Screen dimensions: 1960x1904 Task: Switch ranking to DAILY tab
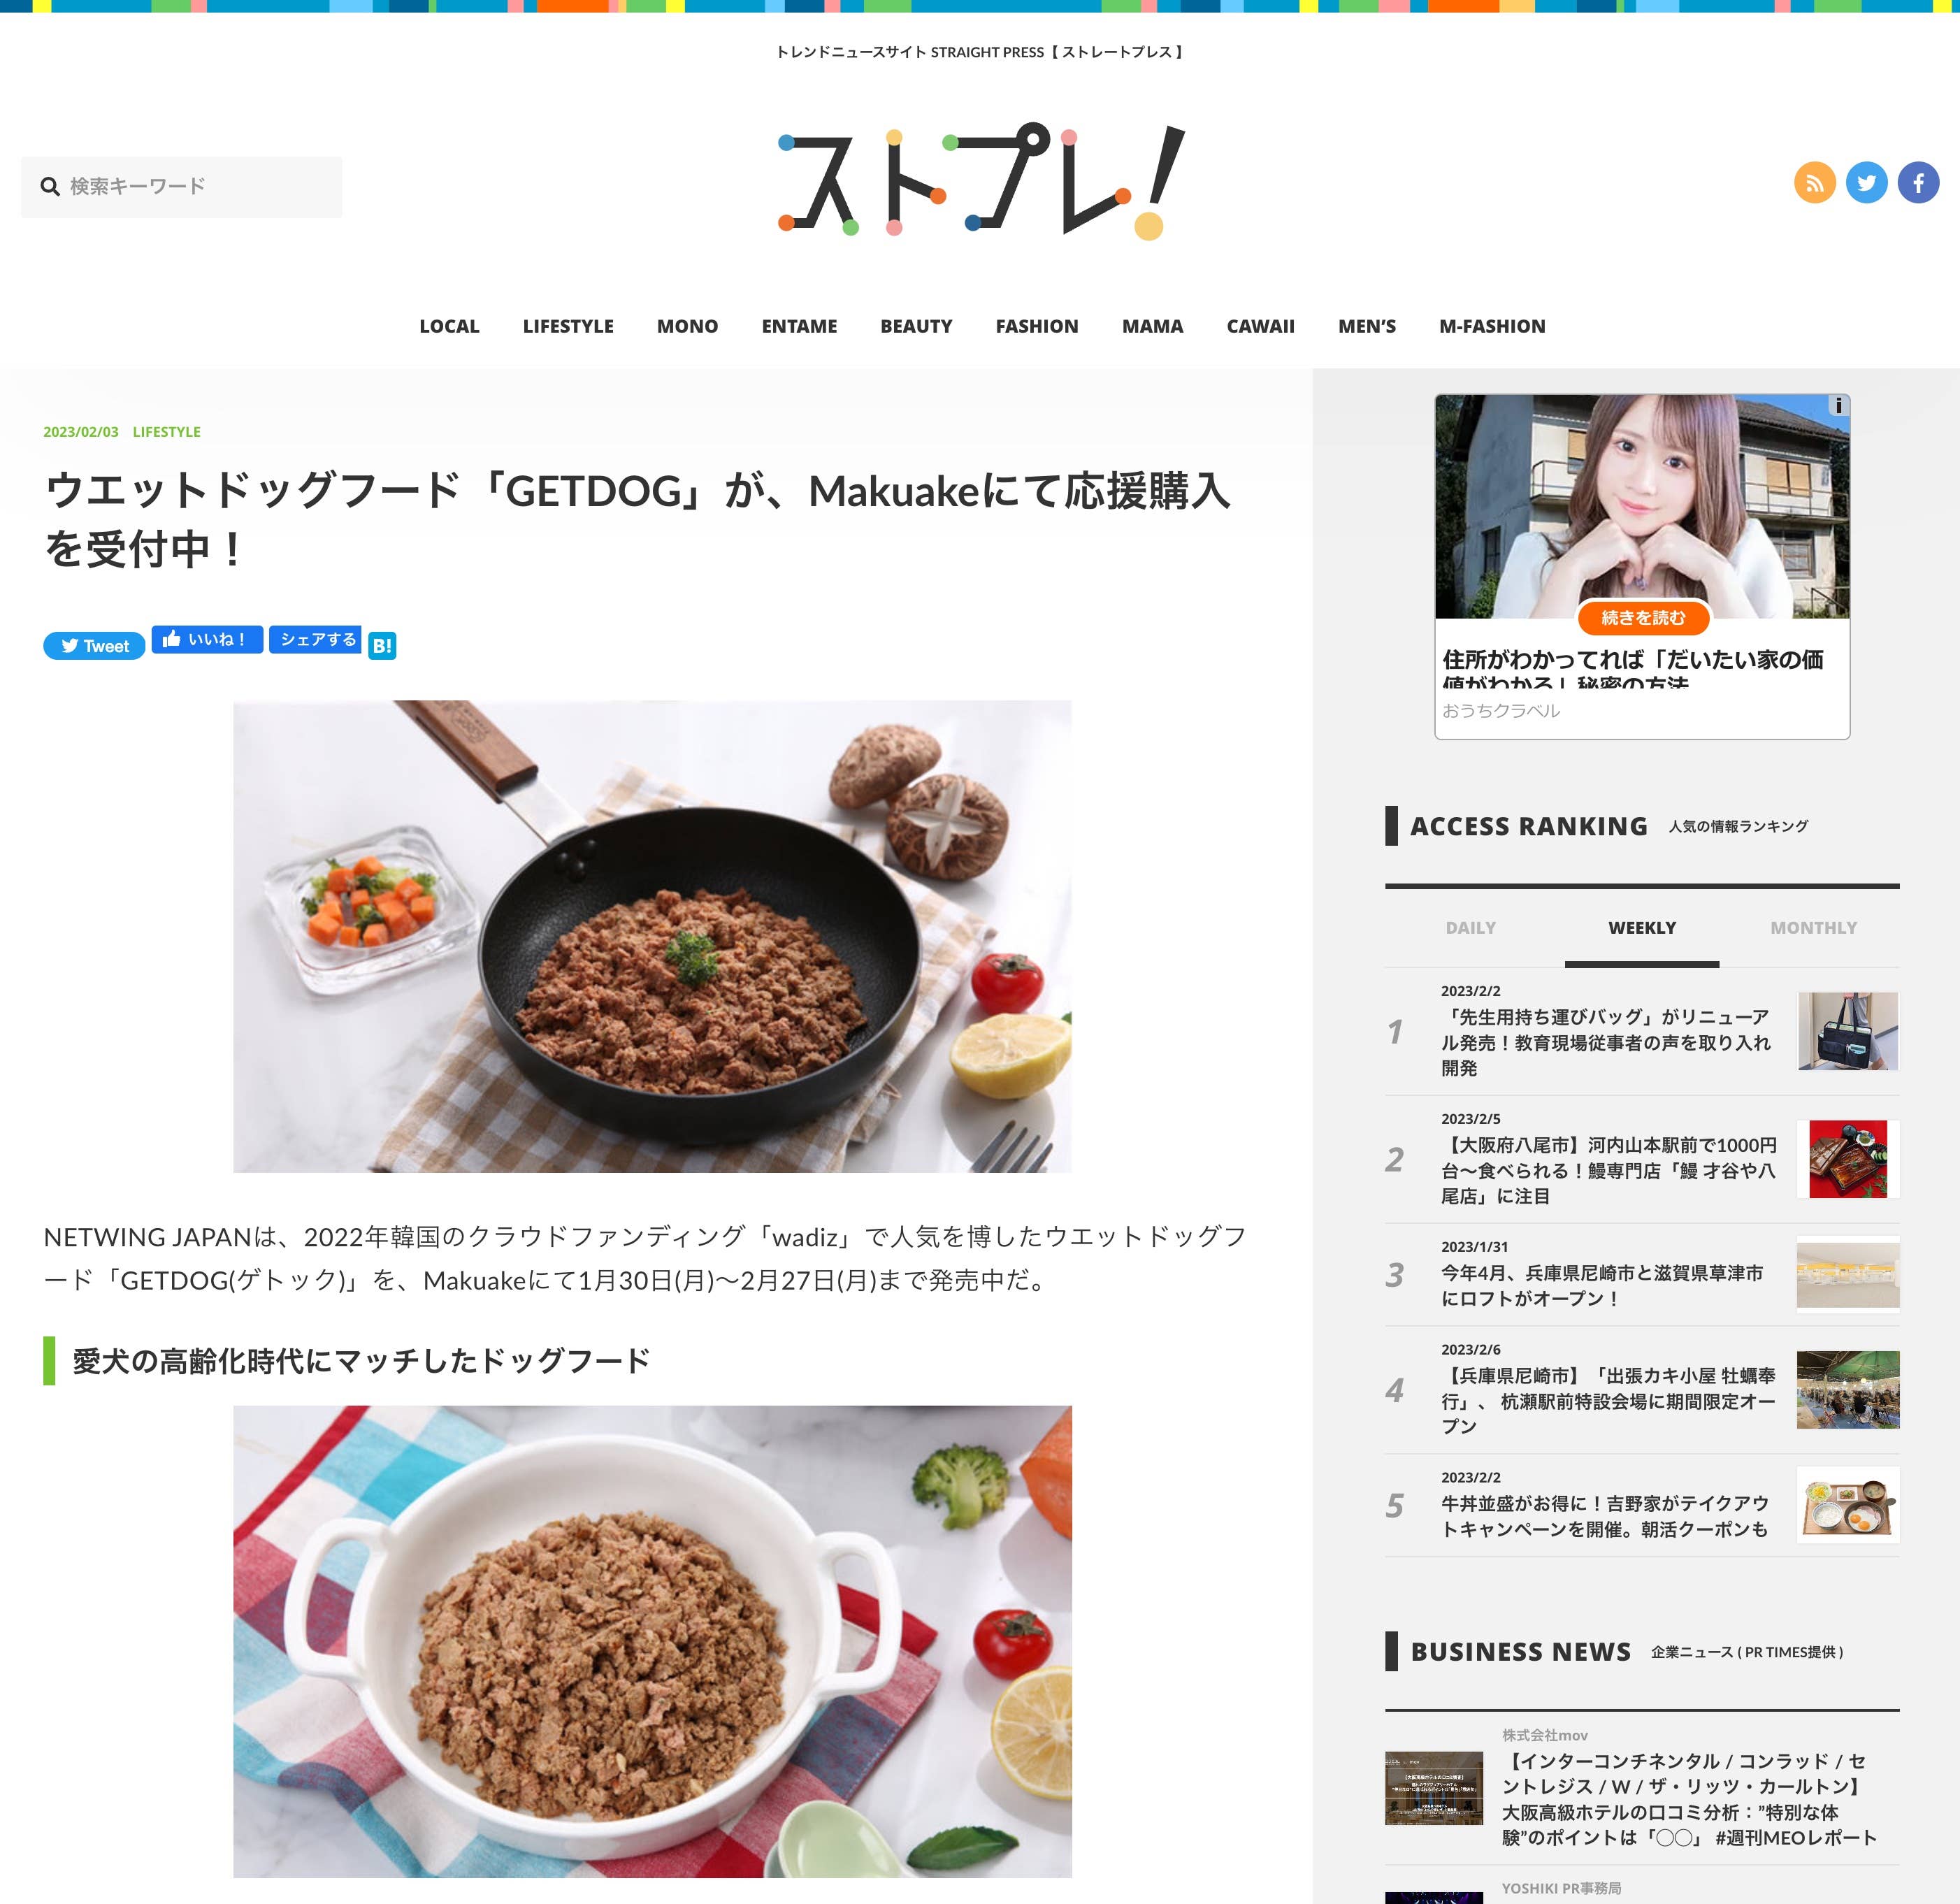[x=1470, y=928]
